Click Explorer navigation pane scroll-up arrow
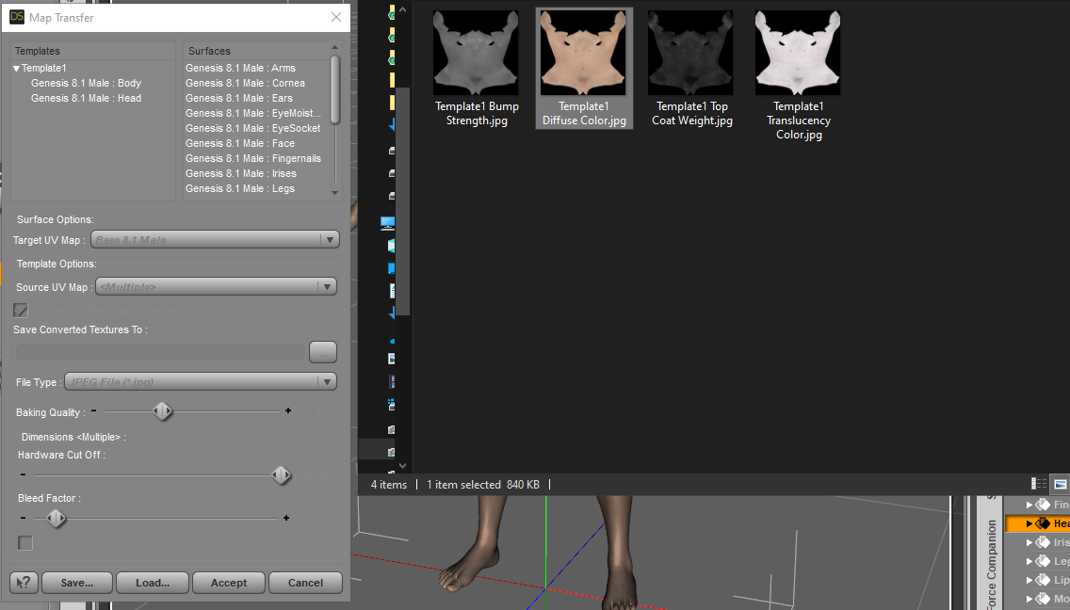 point(402,10)
